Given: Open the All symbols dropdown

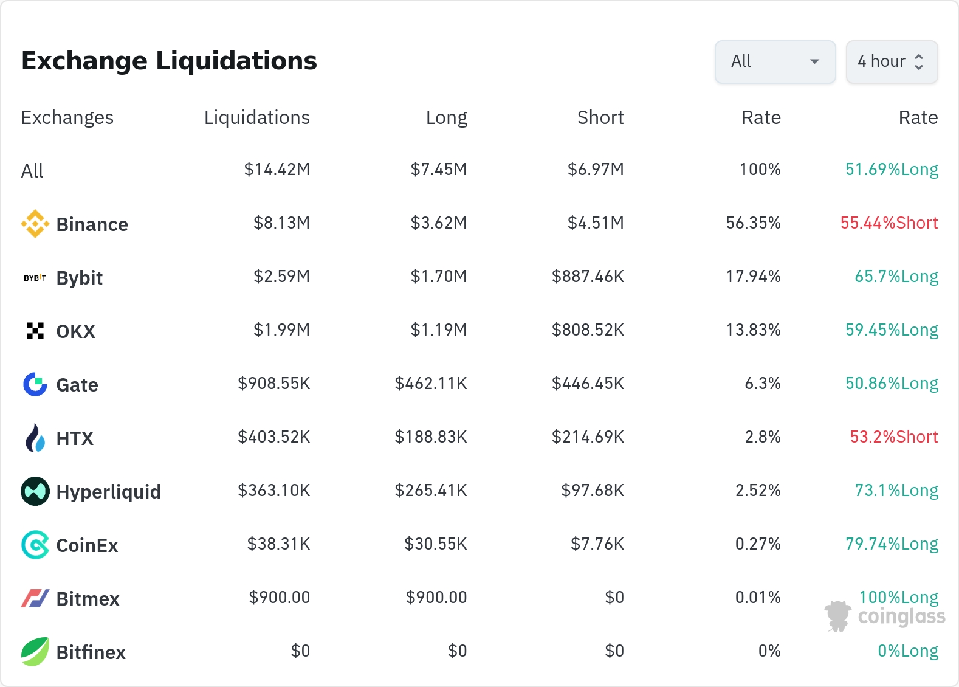Looking at the screenshot, I should [775, 61].
